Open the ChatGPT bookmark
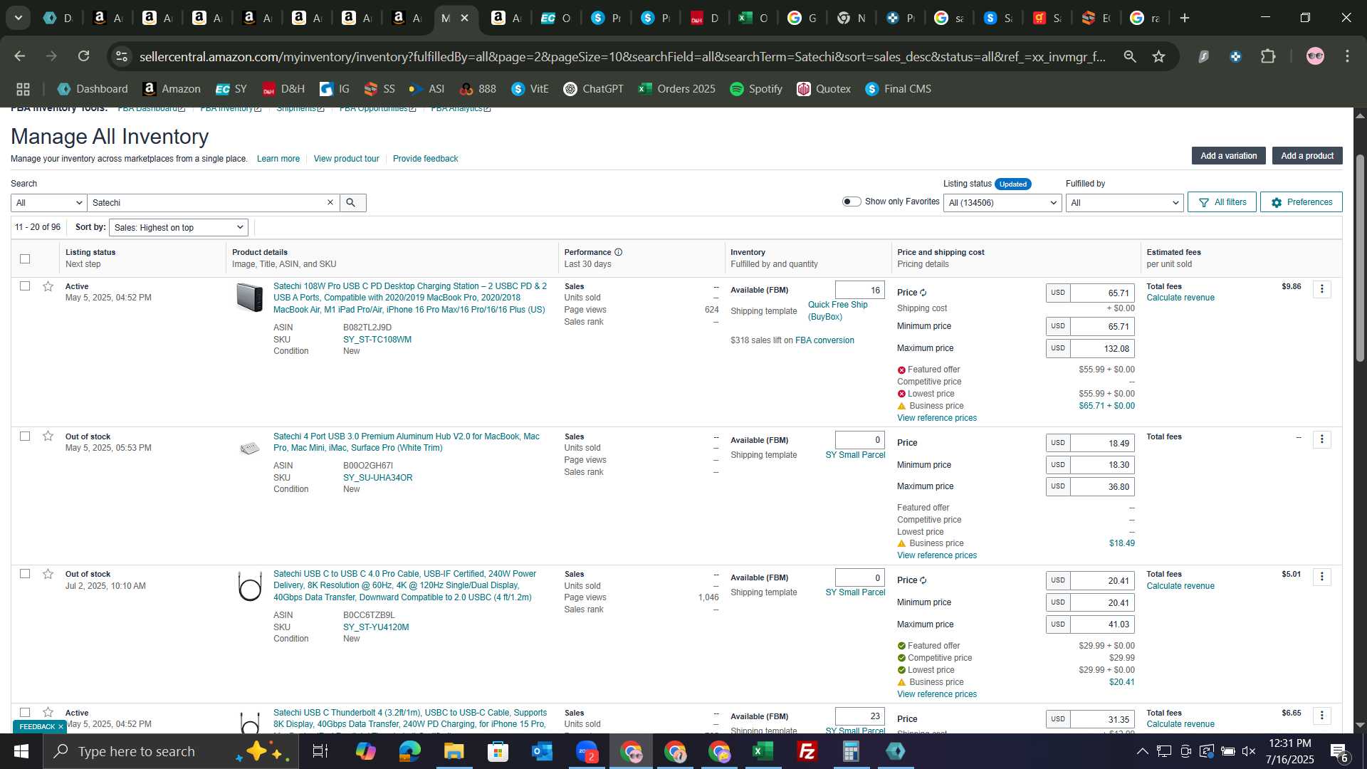 coord(593,89)
